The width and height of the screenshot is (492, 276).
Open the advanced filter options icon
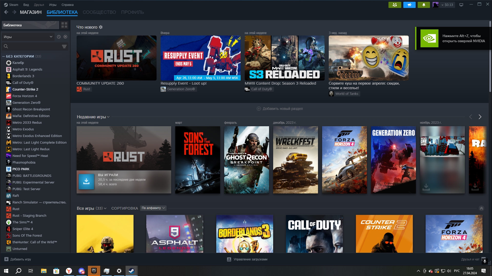point(64,46)
